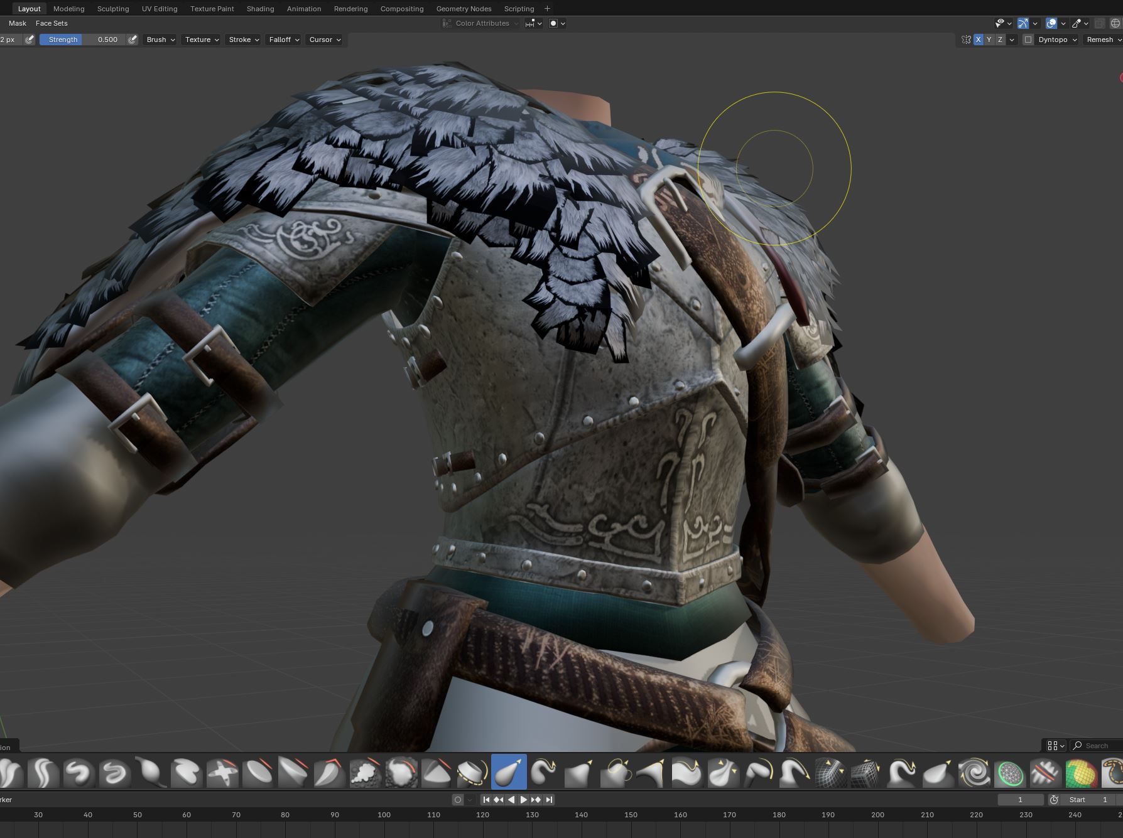Switch to the UV Editing workspace tab

coord(160,9)
